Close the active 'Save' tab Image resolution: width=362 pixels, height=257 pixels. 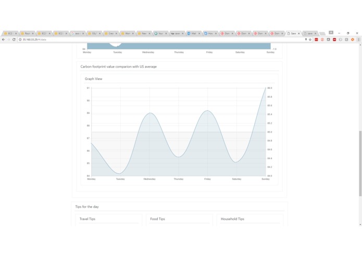point(299,34)
